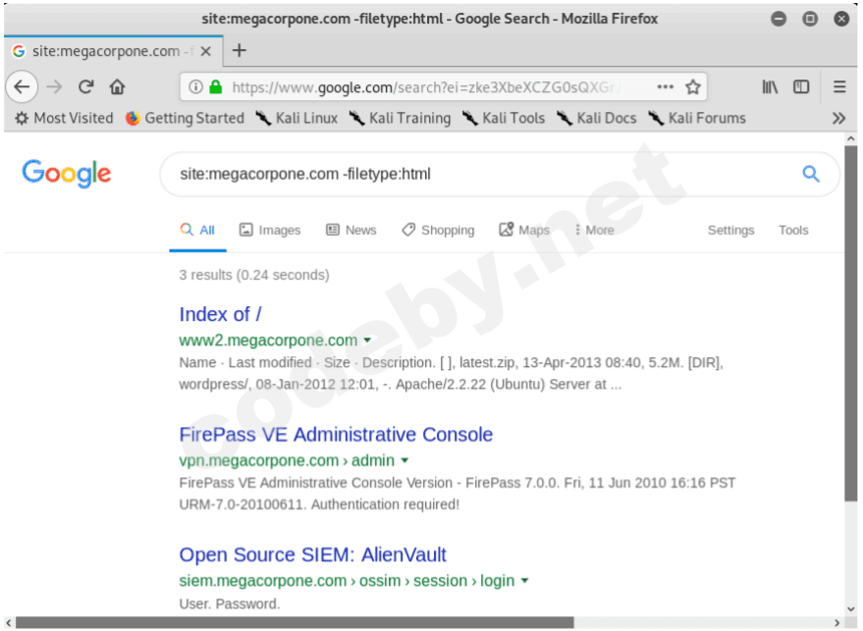Open Kali Forums bookmark
The height and width of the screenshot is (631, 863).
(x=697, y=119)
